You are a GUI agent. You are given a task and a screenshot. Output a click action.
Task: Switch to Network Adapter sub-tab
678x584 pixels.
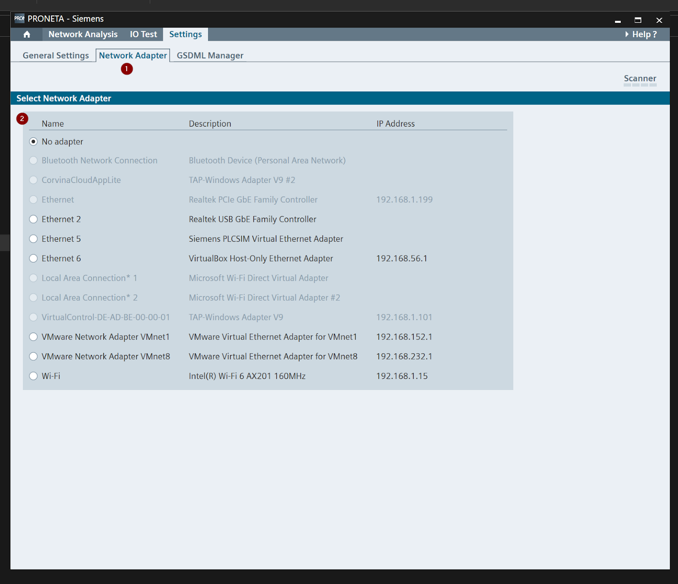tap(133, 55)
